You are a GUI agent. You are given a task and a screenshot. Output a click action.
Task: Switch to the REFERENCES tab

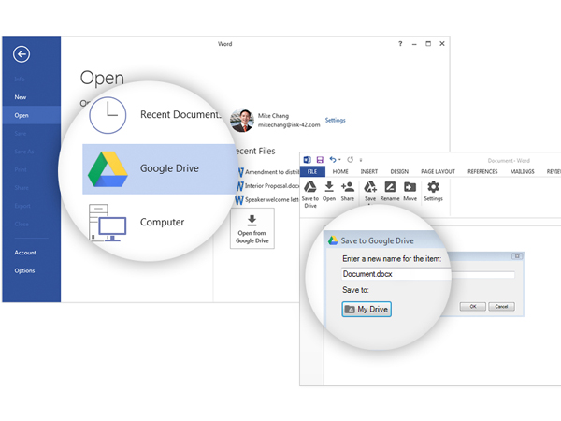(x=482, y=172)
